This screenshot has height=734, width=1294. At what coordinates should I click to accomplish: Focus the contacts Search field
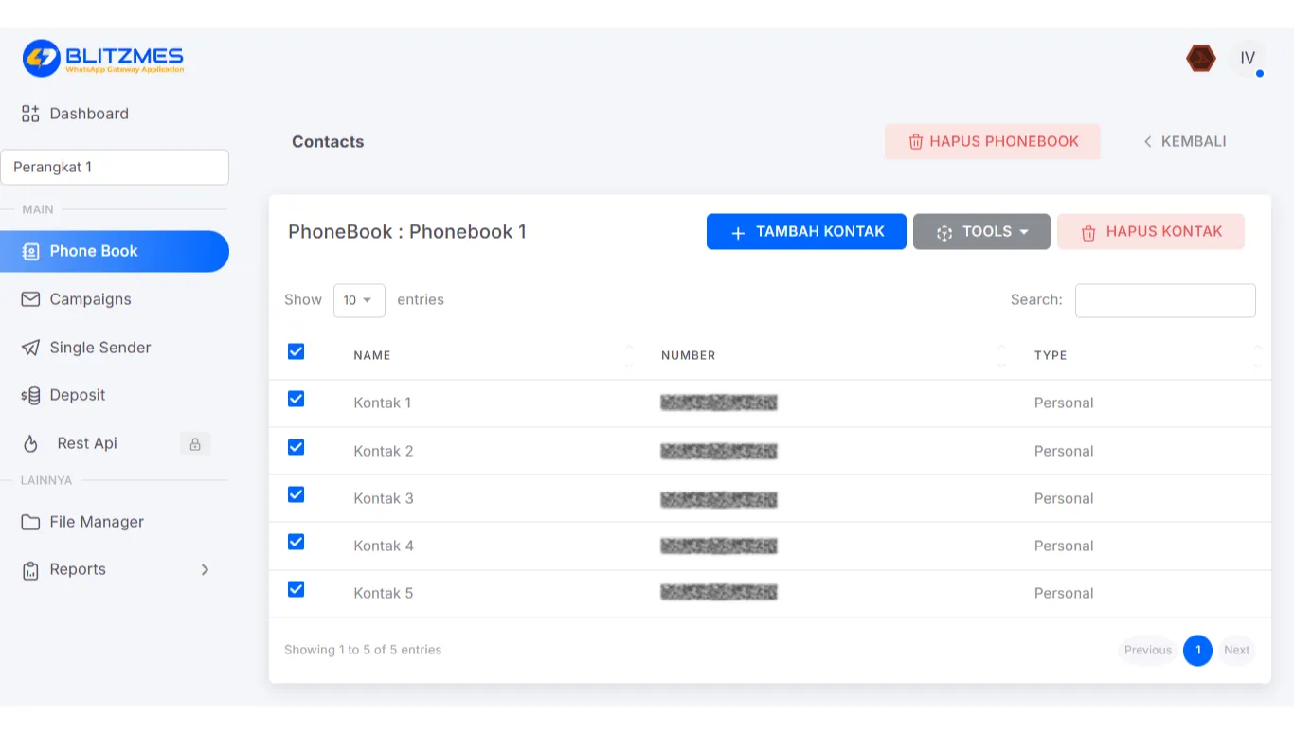[x=1165, y=300]
